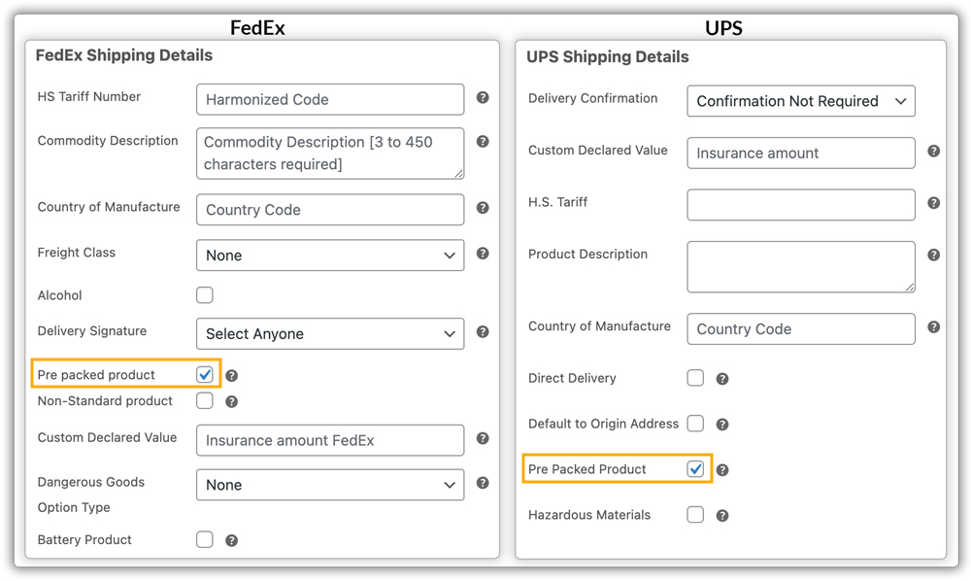Toggle UPS Pre Packed Product checkbox
971x581 pixels.
pyautogui.click(x=695, y=469)
